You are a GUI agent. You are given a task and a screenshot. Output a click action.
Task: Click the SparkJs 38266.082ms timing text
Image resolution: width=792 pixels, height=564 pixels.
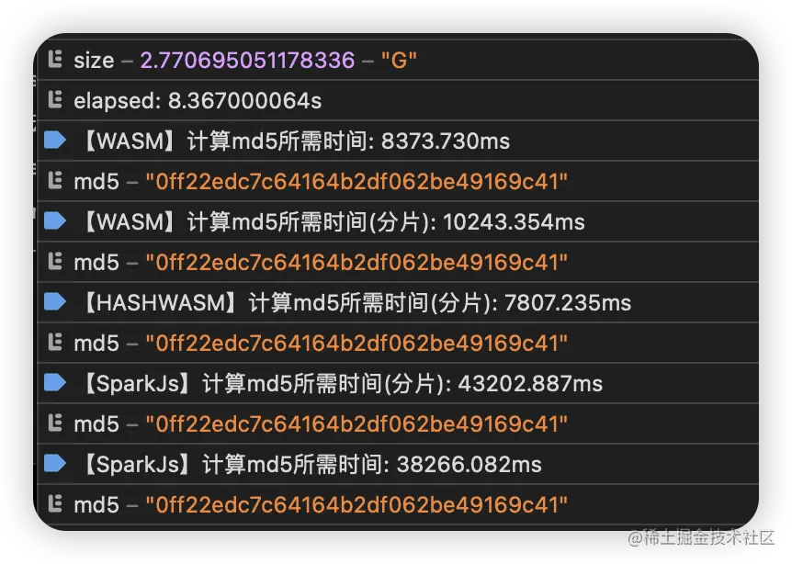[x=311, y=464]
